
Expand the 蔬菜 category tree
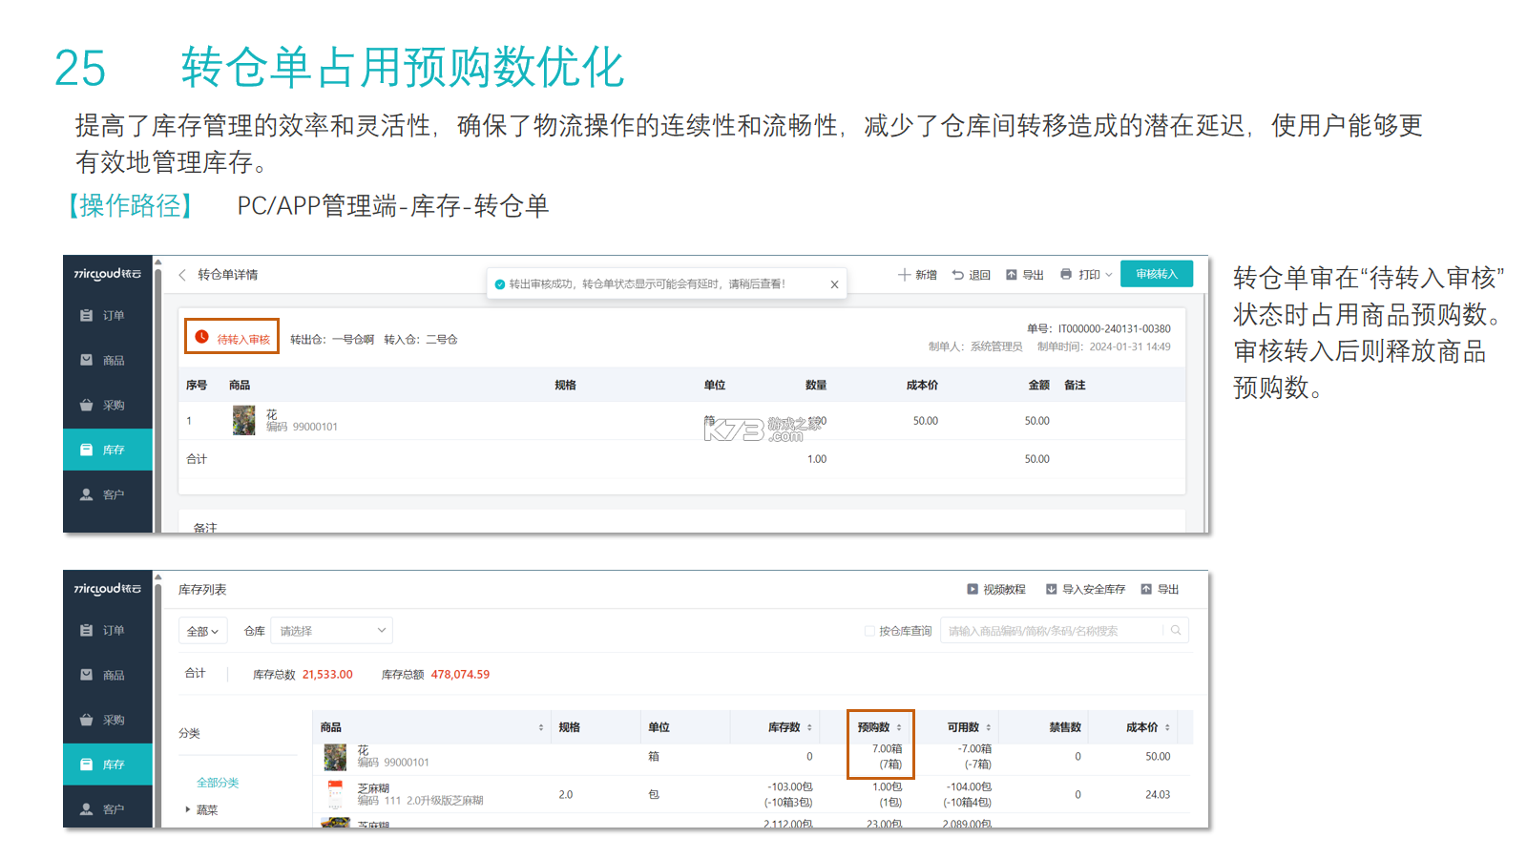188,809
